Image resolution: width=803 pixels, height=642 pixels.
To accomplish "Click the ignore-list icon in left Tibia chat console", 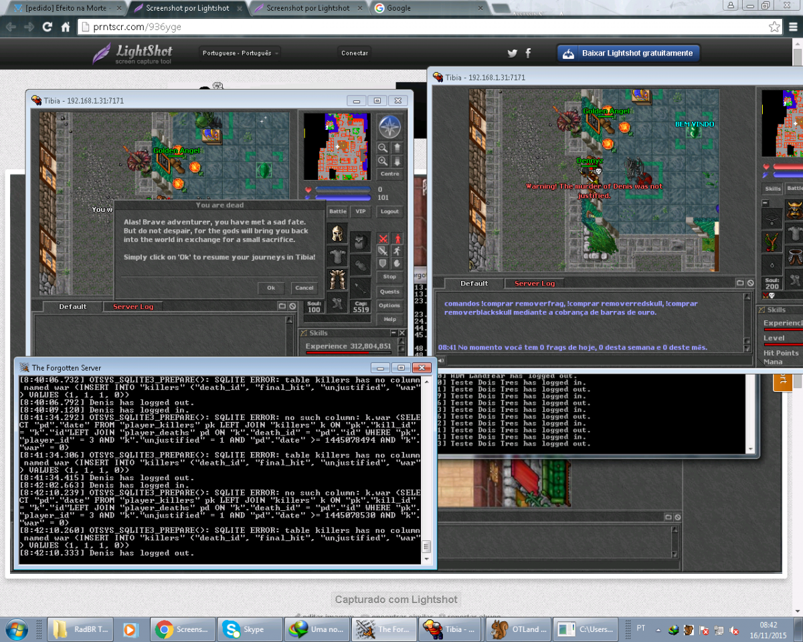I will click(292, 306).
